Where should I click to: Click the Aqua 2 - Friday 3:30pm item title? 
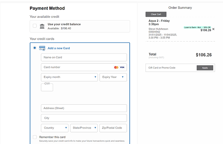[x=159, y=22]
